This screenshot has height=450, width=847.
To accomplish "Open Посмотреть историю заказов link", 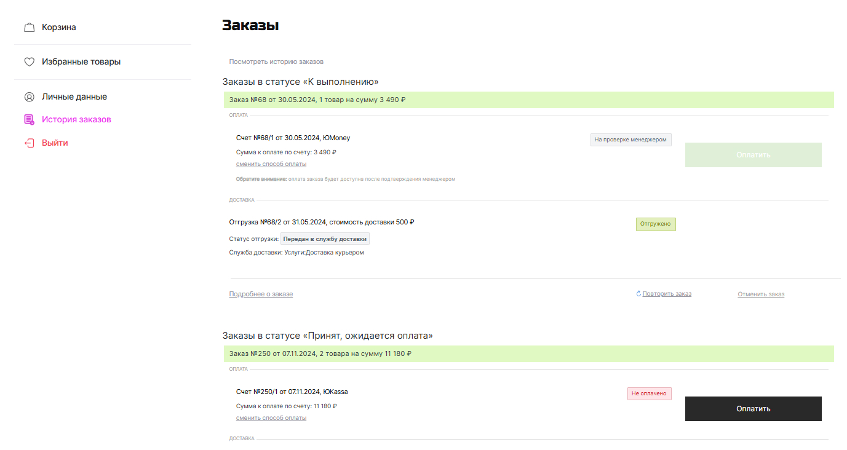I will pyautogui.click(x=276, y=62).
